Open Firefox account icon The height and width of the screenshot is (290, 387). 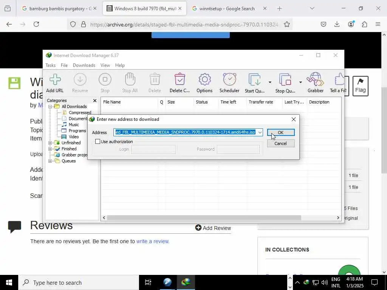[351, 24]
